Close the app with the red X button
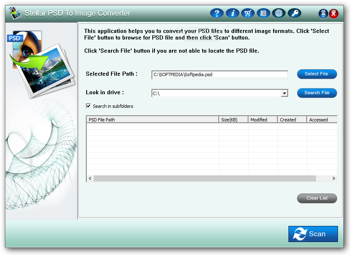 coord(333,14)
